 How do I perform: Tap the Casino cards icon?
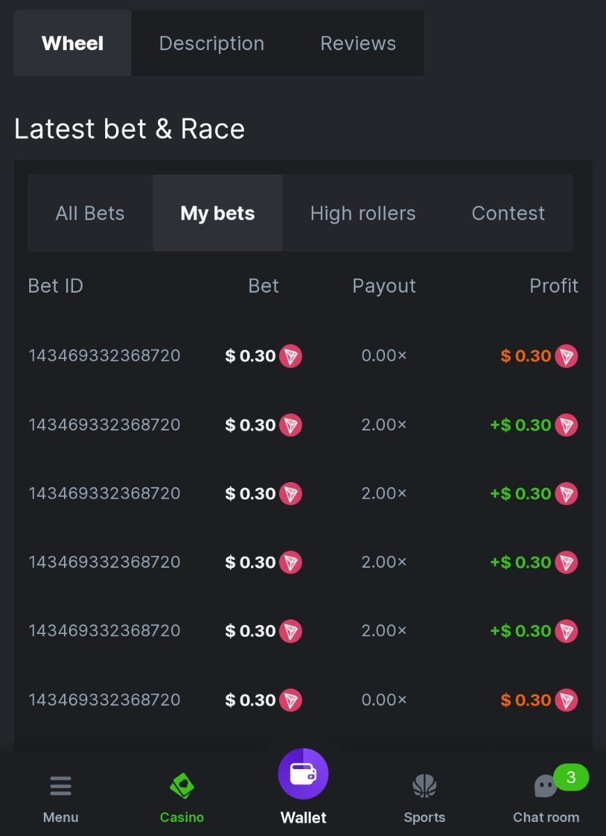[x=182, y=787]
